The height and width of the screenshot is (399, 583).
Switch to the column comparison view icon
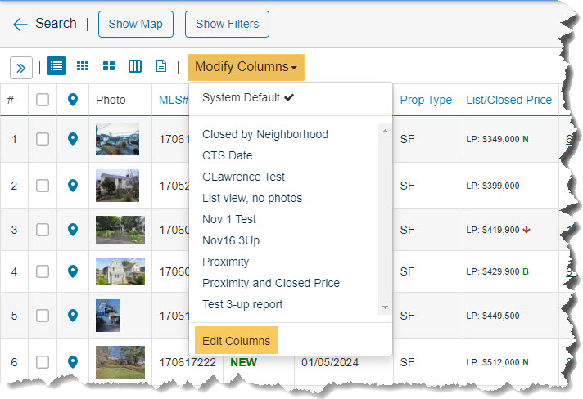135,66
